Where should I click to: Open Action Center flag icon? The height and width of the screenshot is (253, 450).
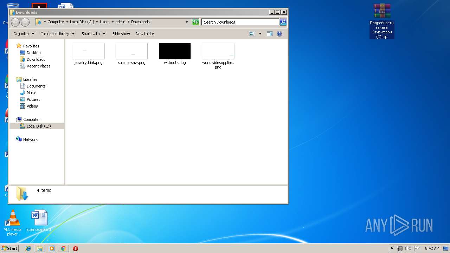pos(416,248)
